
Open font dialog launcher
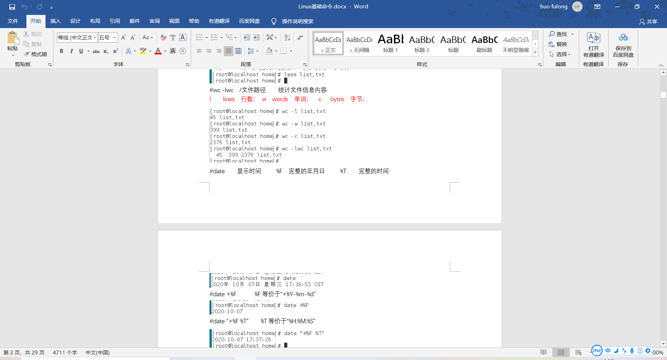pyautogui.click(x=188, y=65)
